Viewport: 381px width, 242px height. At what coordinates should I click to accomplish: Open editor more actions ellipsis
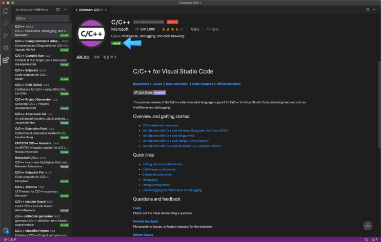[x=375, y=10]
